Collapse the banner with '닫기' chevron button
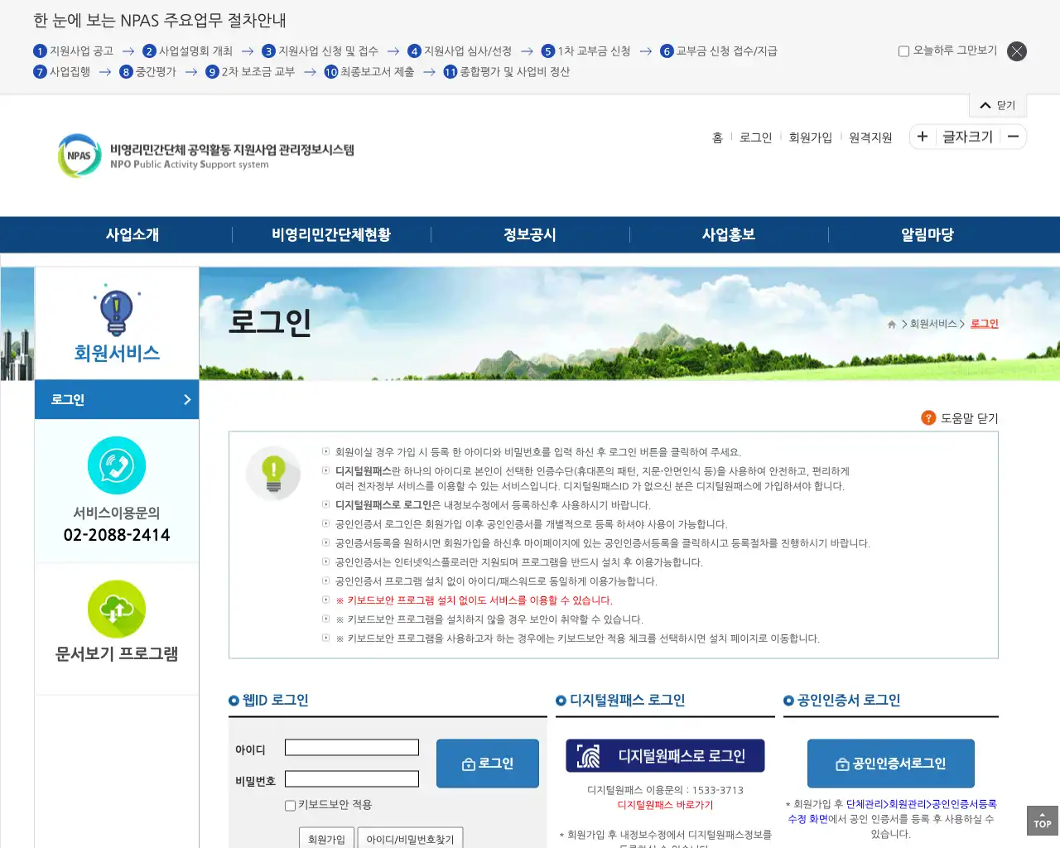Viewport: 1060px width, 848px height. [998, 105]
